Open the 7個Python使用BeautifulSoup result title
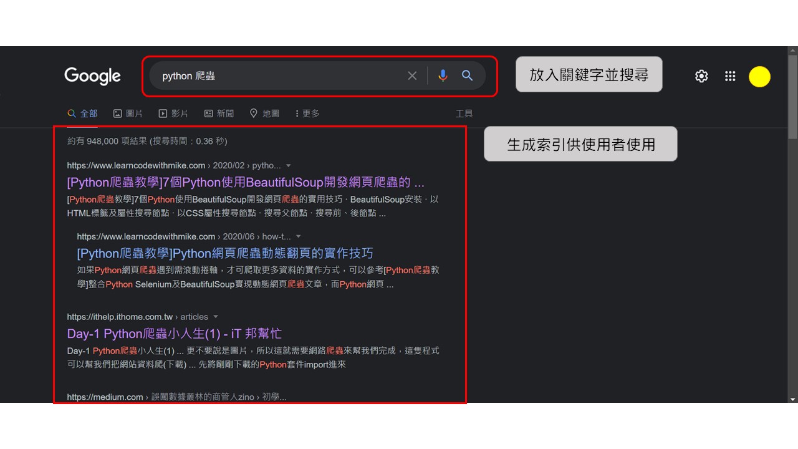Viewport: 798px width, 449px height. tap(246, 183)
